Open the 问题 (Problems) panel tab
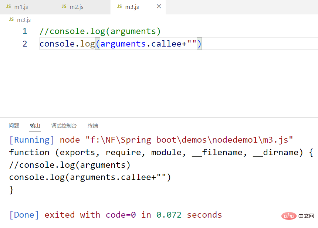The height and width of the screenshot is (228, 318). [14, 126]
